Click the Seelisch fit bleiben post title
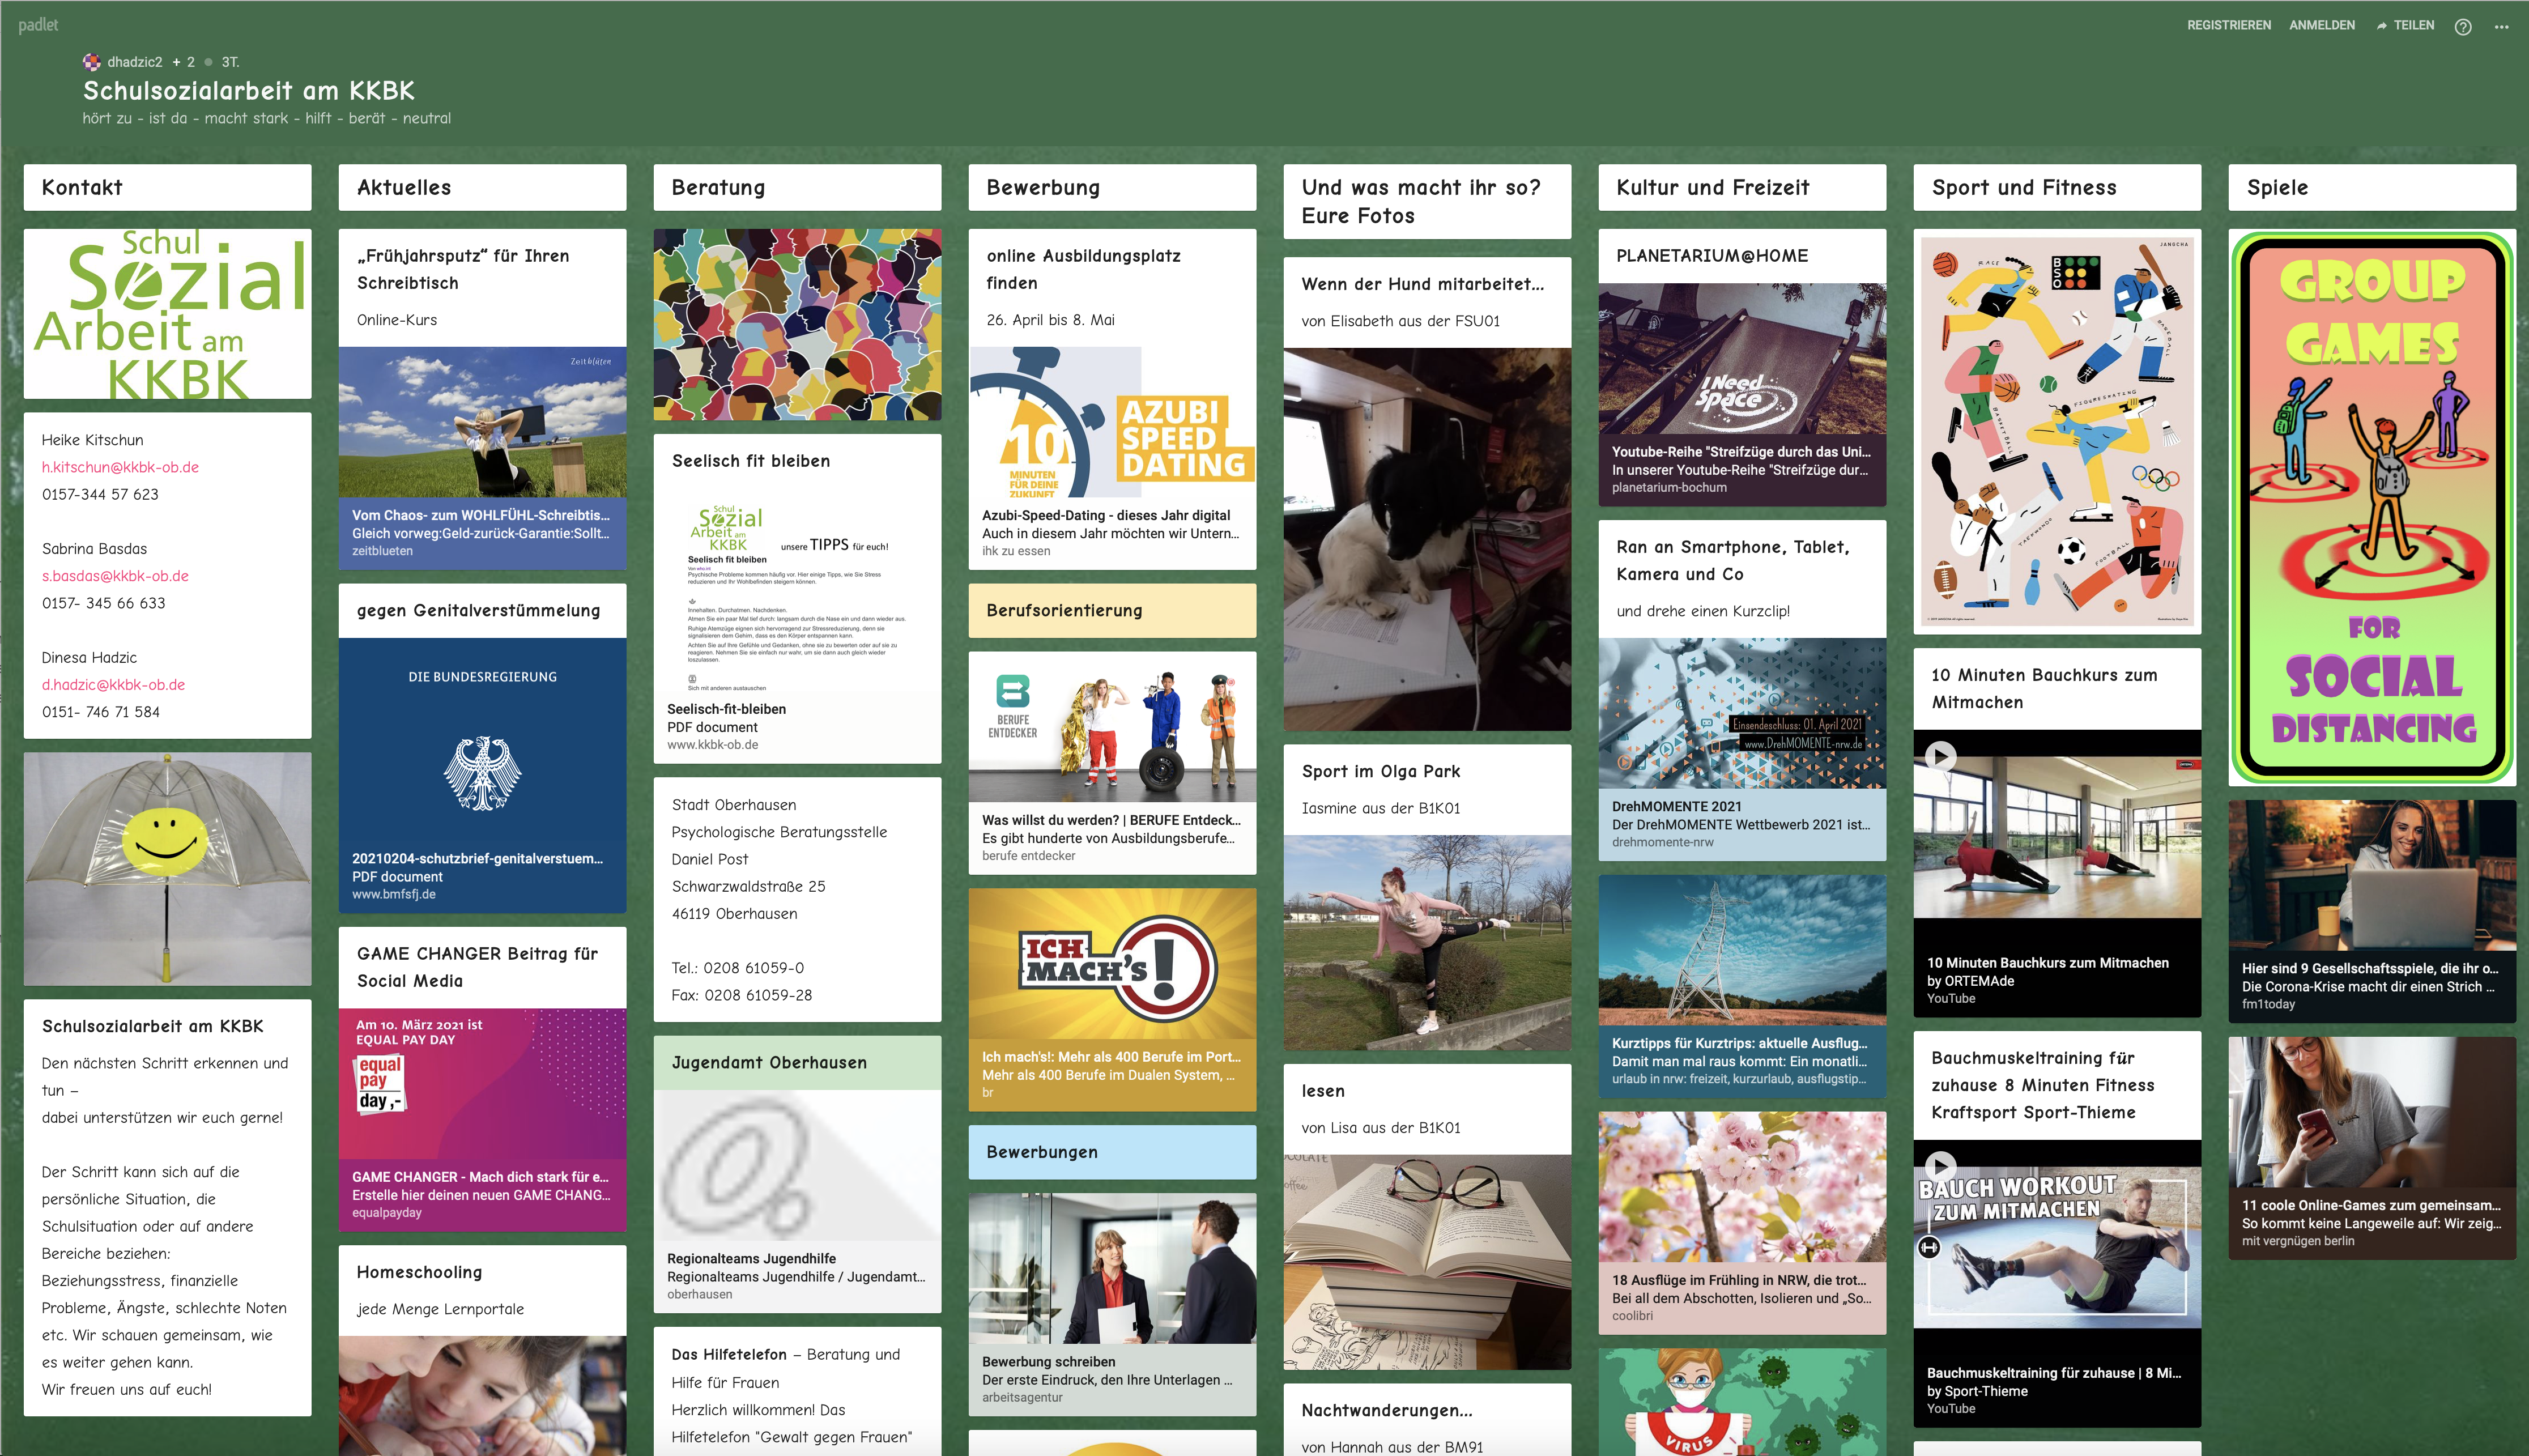 coord(751,461)
